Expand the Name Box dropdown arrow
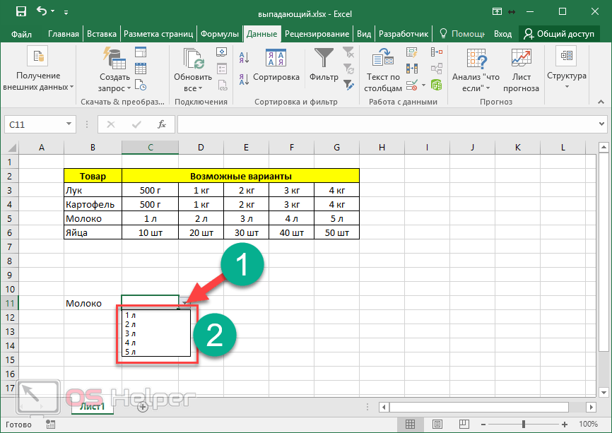The width and height of the screenshot is (612, 433). pyautogui.click(x=69, y=124)
